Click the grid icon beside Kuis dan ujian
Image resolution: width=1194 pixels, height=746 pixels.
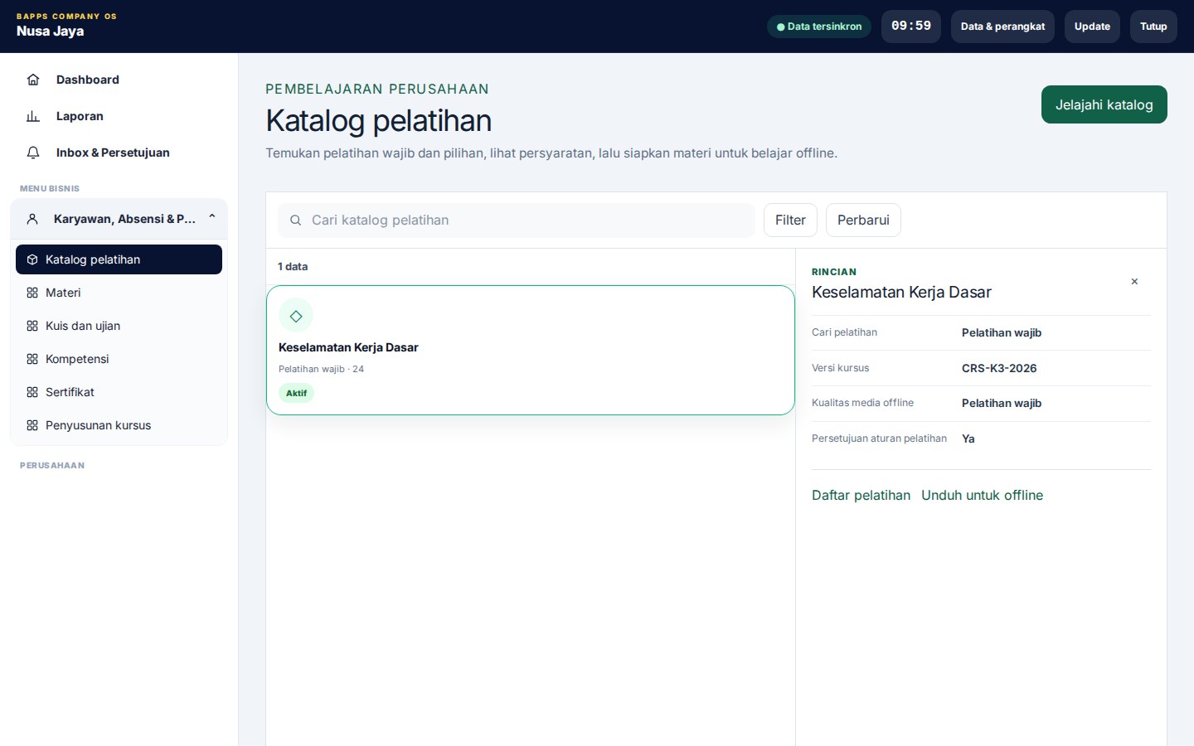point(32,326)
